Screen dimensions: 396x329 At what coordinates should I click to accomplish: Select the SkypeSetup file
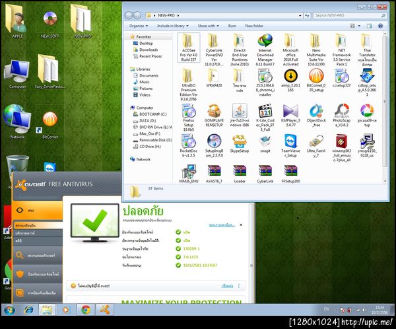[240, 143]
